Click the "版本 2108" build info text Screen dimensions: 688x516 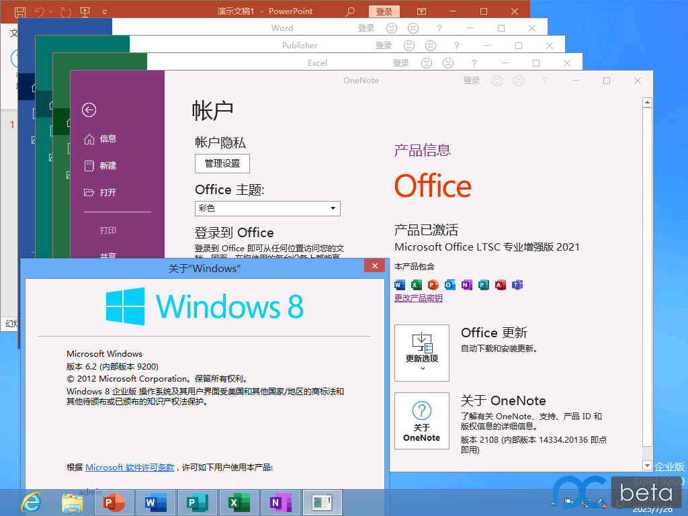(x=533, y=445)
